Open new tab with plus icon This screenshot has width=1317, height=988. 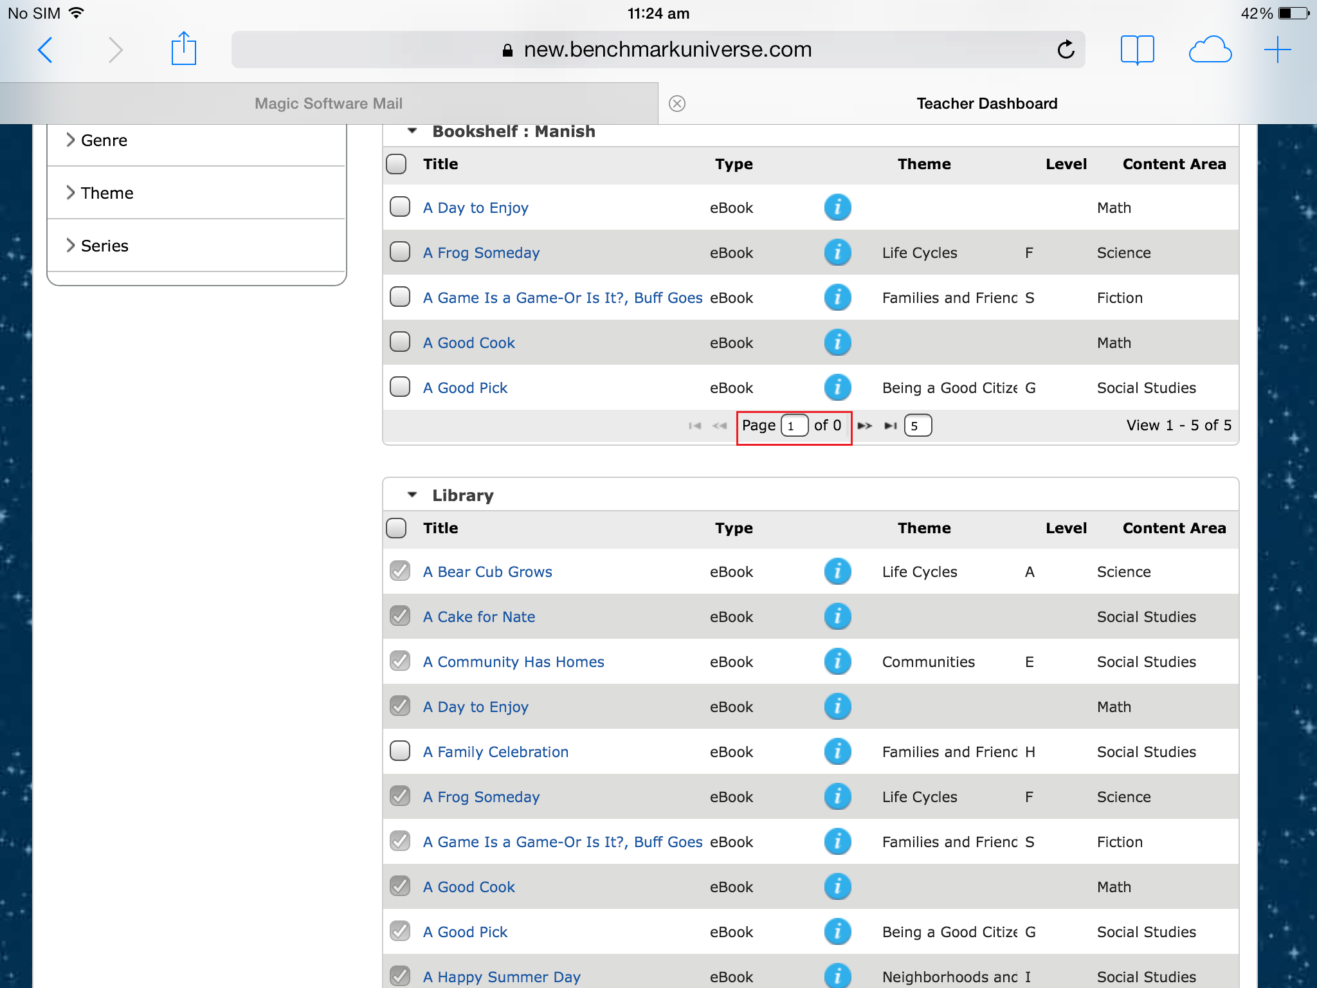[1277, 50]
